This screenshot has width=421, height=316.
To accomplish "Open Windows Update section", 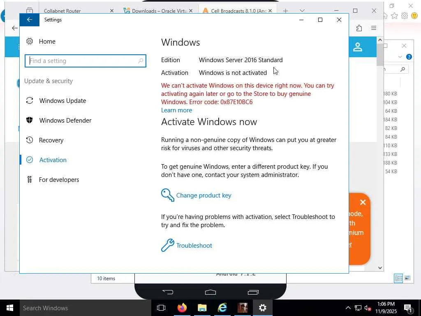I will click(x=62, y=100).
